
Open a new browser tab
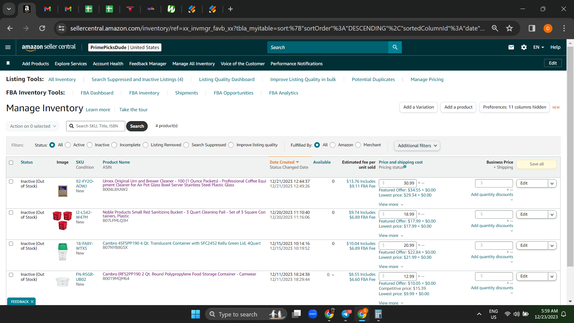click(230, 9)
